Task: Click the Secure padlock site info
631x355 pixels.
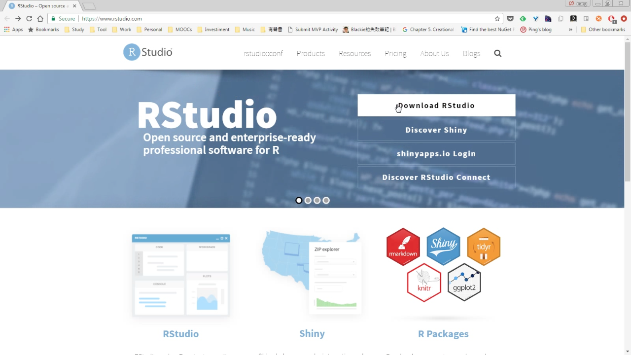Action: tap(63, 19)
